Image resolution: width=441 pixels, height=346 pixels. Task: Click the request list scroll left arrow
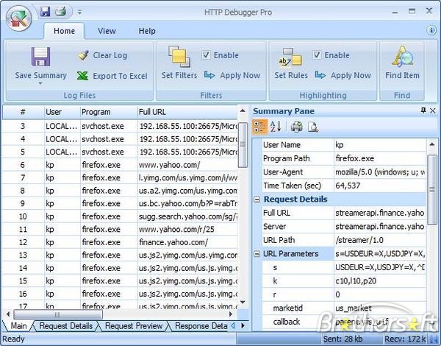7,314
